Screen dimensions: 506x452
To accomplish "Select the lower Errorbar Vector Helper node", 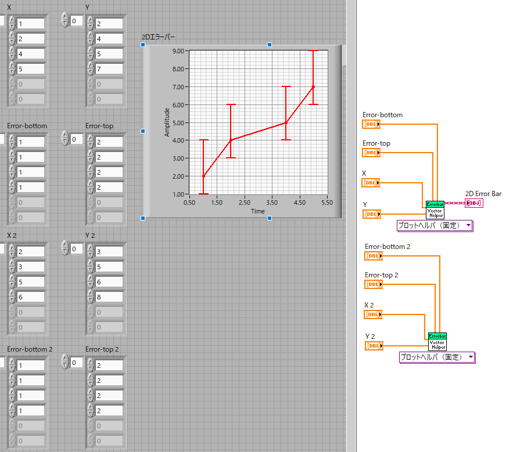I will [x=437, y=341].
